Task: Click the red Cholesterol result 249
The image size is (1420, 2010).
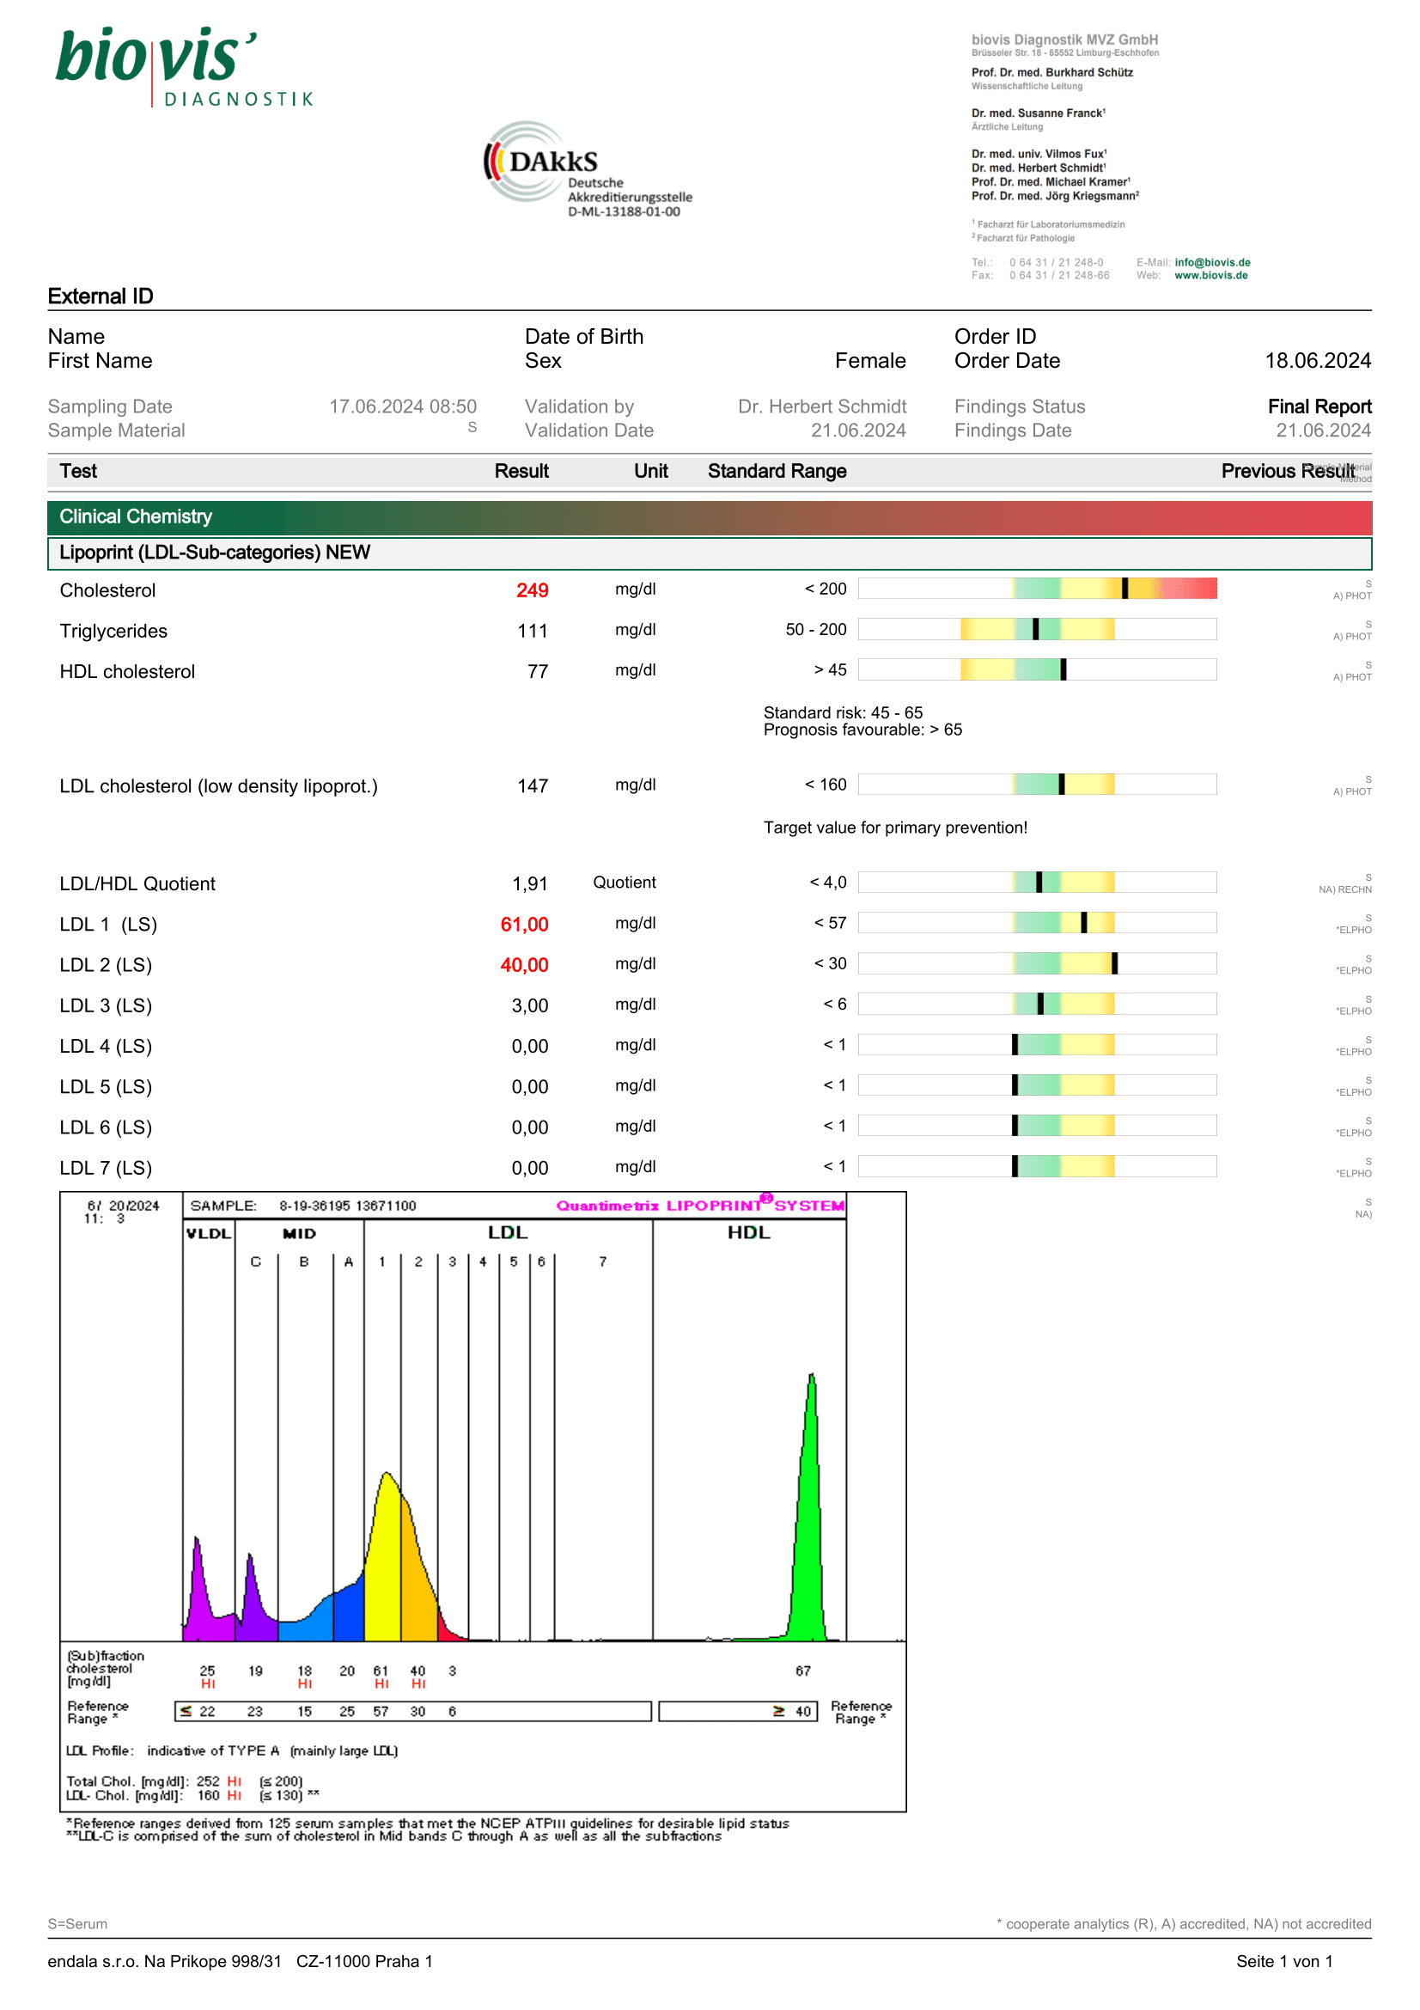Action: (532, 591)
